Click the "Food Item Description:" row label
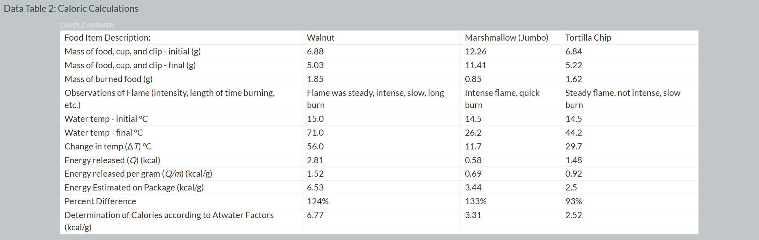The image size is (759, 240). pyautogui.click(x=108, y=38)
